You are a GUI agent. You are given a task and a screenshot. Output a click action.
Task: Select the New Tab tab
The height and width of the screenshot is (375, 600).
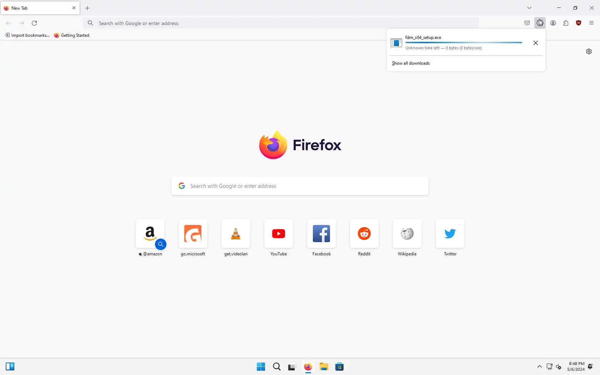point(40,8)
